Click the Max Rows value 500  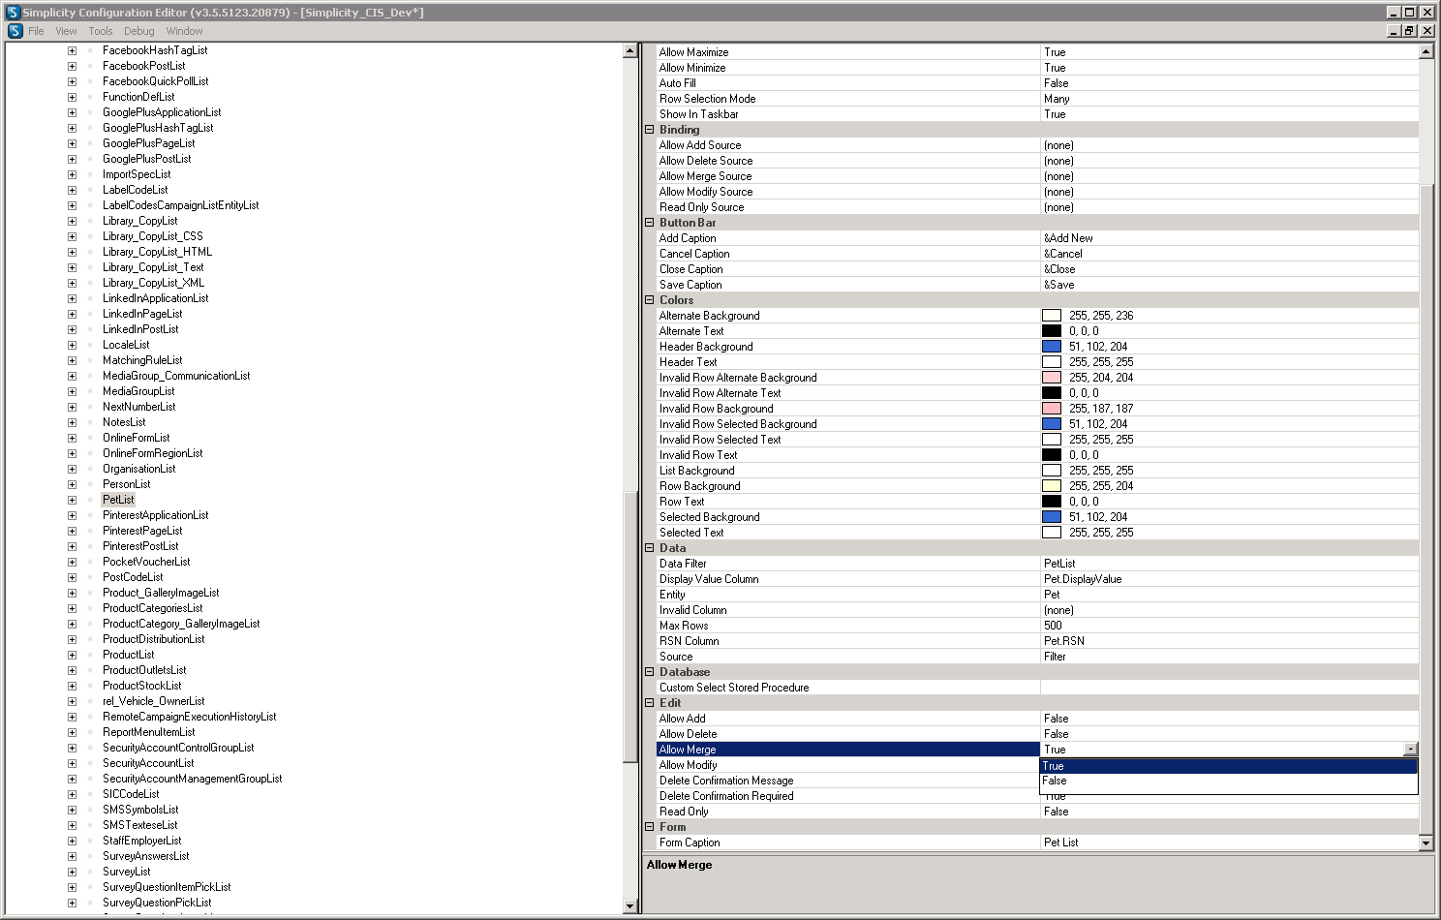coord(1053,626)
